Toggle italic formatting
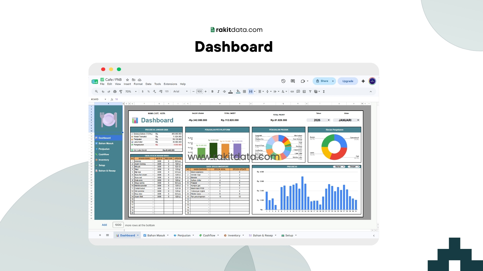Screen dimensions: 483x271 pos(218,92)
